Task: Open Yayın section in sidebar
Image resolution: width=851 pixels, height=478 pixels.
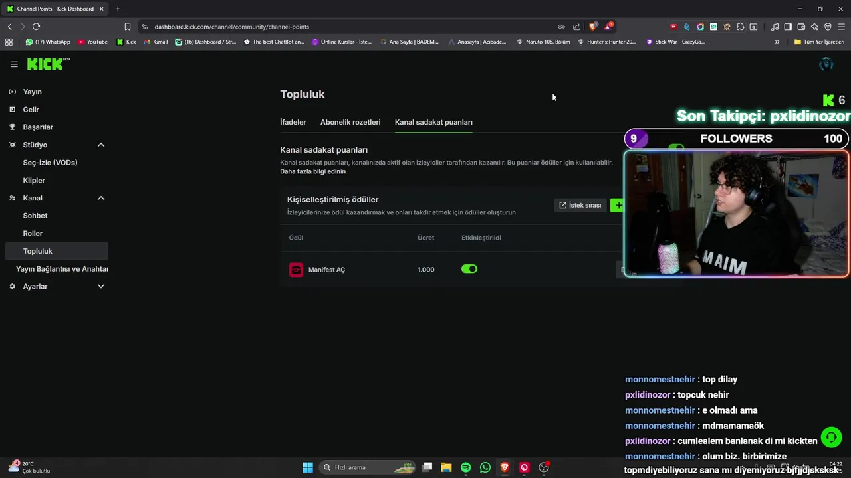Action: point(32,92)
